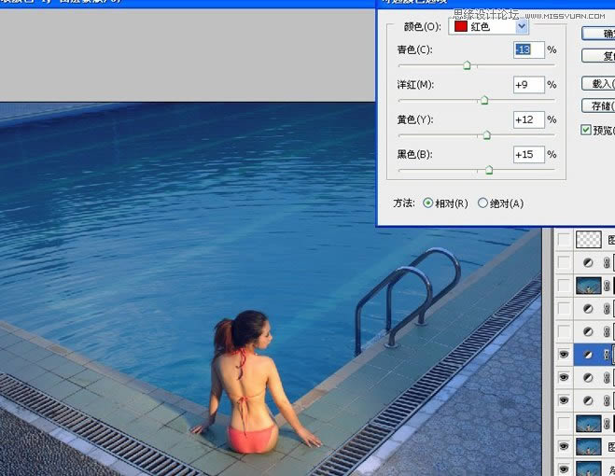Select the 相对(R) relative method
Screen dimensions: 615x476
428,203
